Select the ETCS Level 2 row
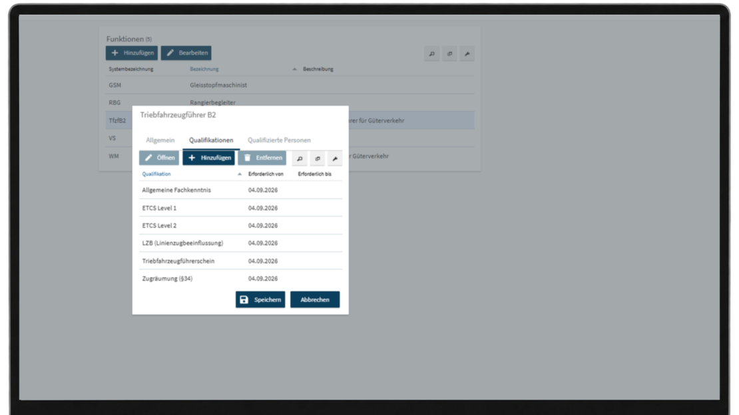Screen dimensions: 739x415 point(240,225)
